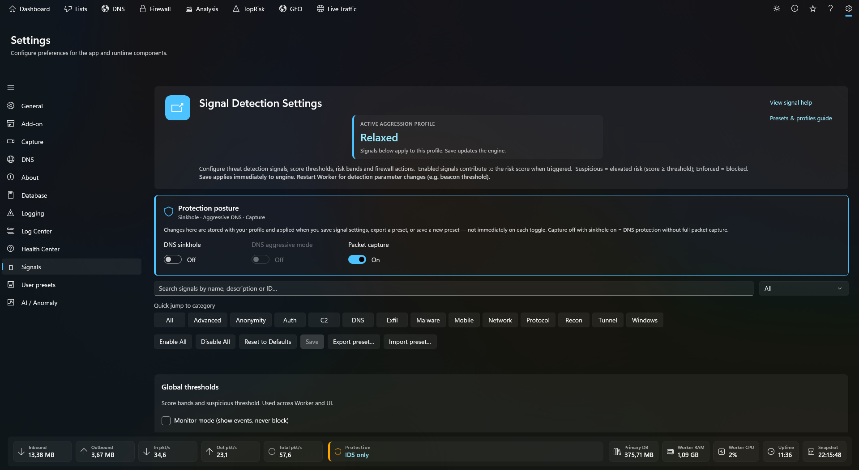This screenshot has width=859, height=470.
Task: Jump to the Windows category
Action: point(645,320)
